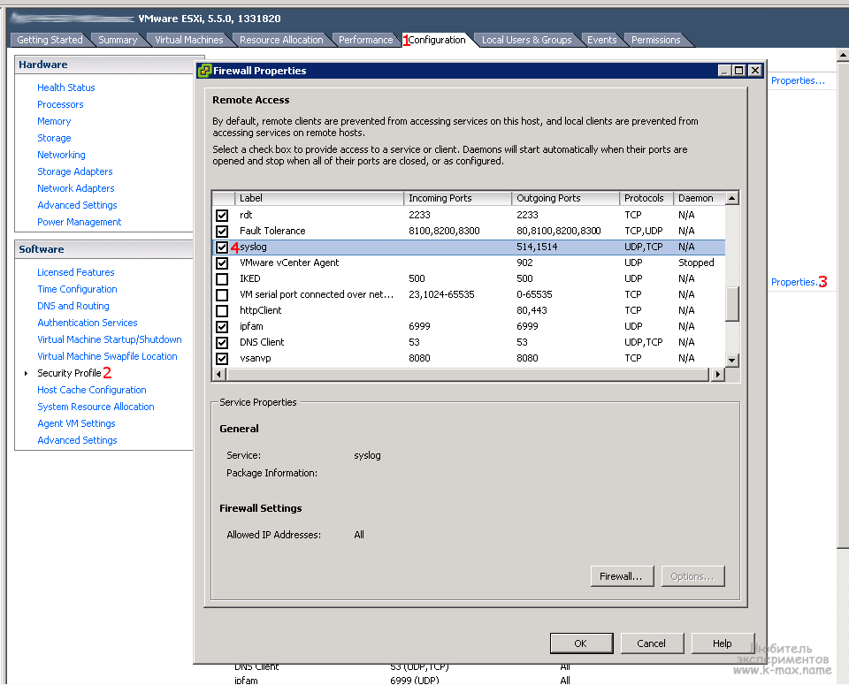Open Advanced Settings under Hardware

pos(77,205)
